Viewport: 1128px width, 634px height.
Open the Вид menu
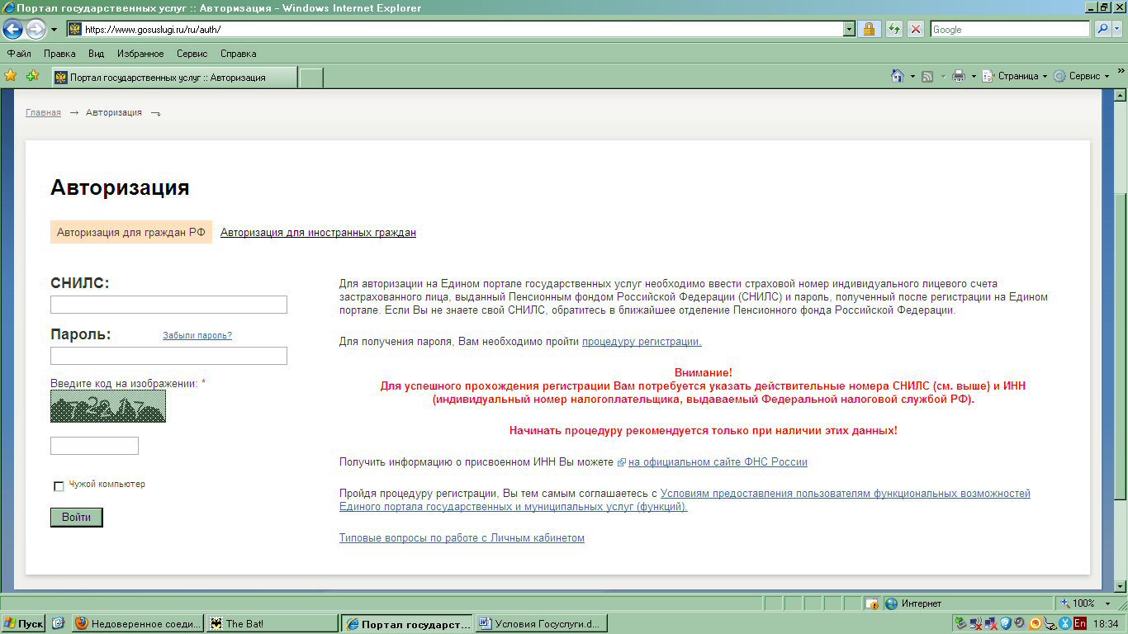96,54
